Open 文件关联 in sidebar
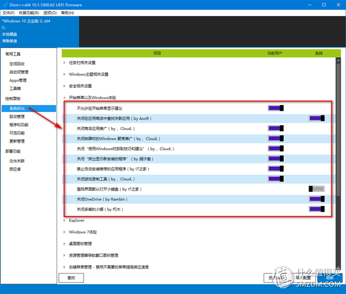The width and height of the screenshot is (346, 294). point(17,161)
